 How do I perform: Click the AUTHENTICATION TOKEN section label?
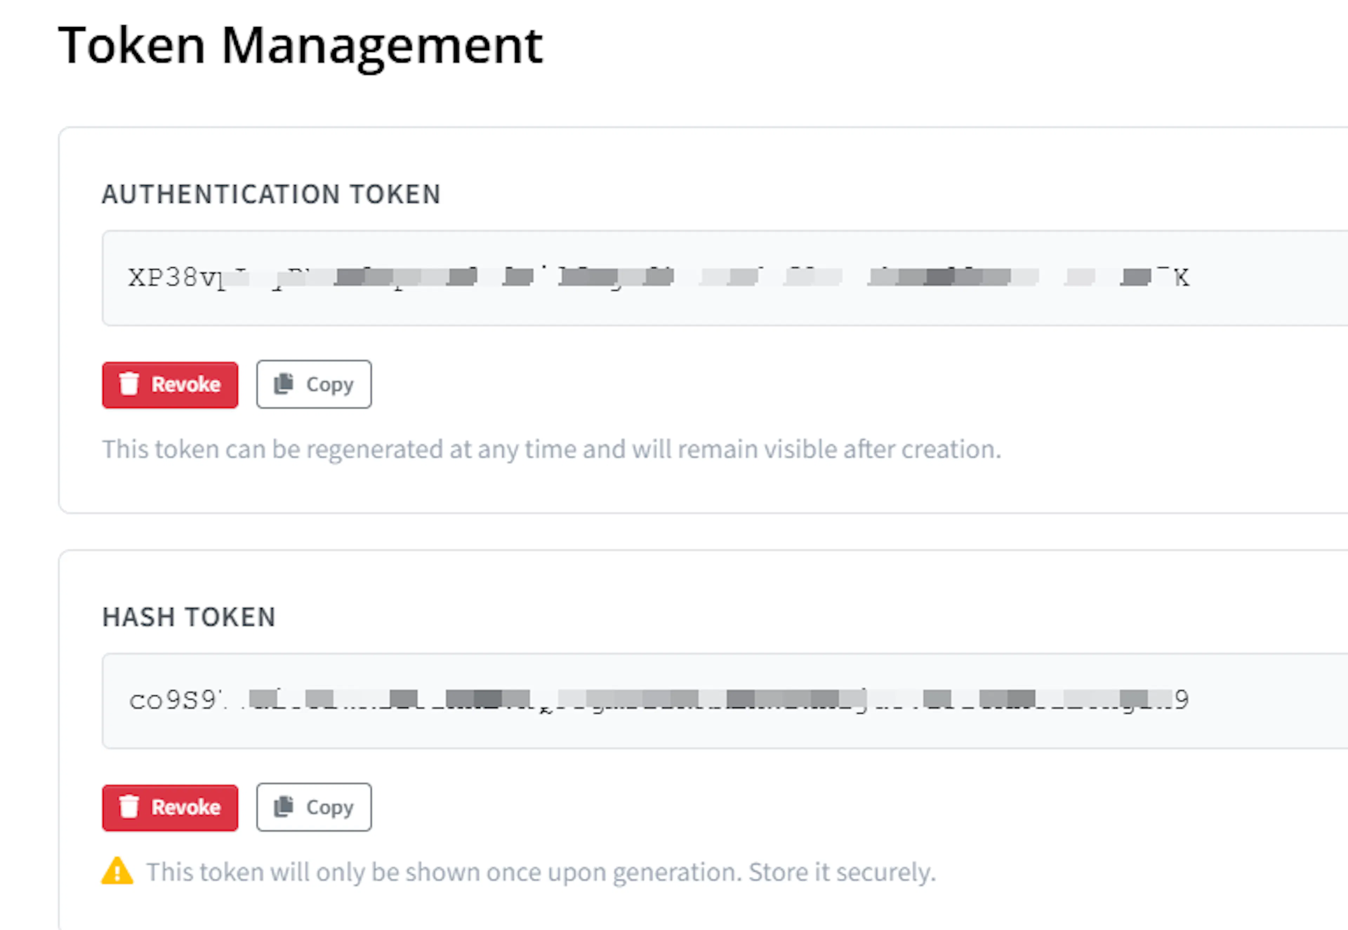tap(272, 194)
